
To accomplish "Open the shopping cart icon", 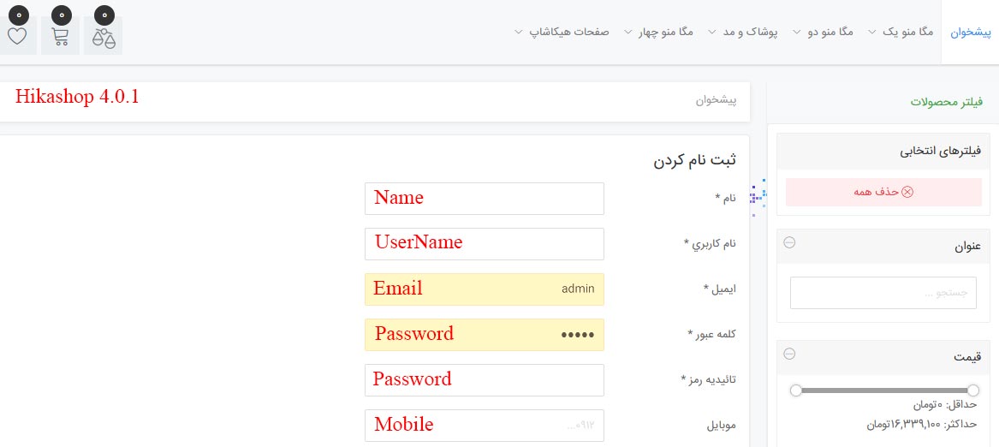I will [60, 36].
